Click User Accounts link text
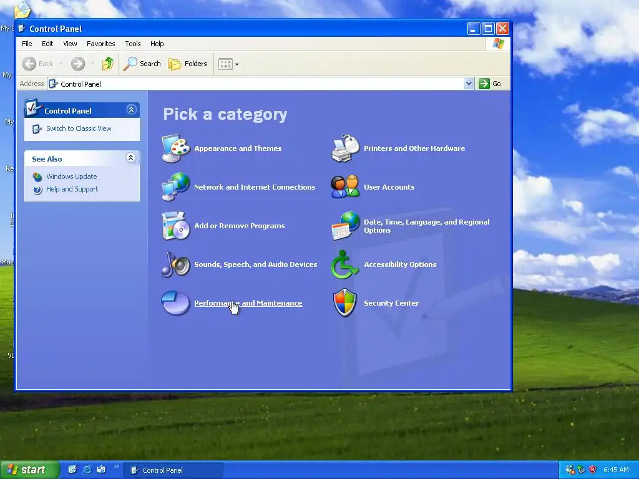639x479 pixels. 389,187
